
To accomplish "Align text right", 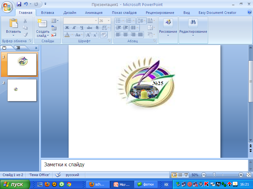I will click(x=133, y=35).
